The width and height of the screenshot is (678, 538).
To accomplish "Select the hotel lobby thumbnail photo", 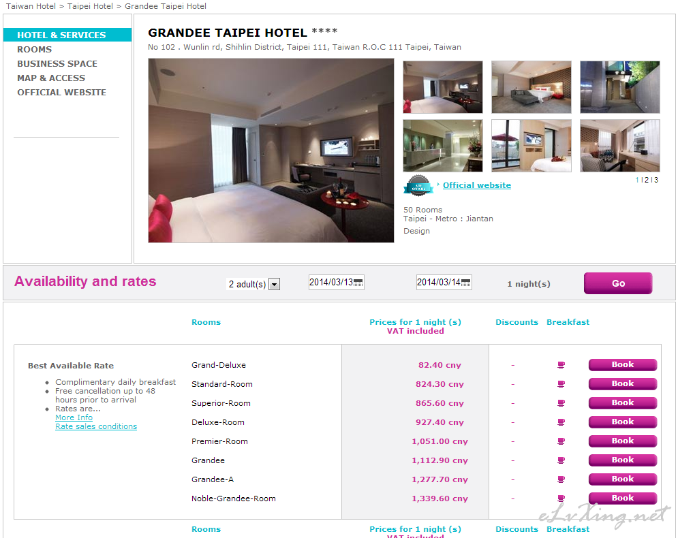I will pyautogui.click(x=443, y=146).
